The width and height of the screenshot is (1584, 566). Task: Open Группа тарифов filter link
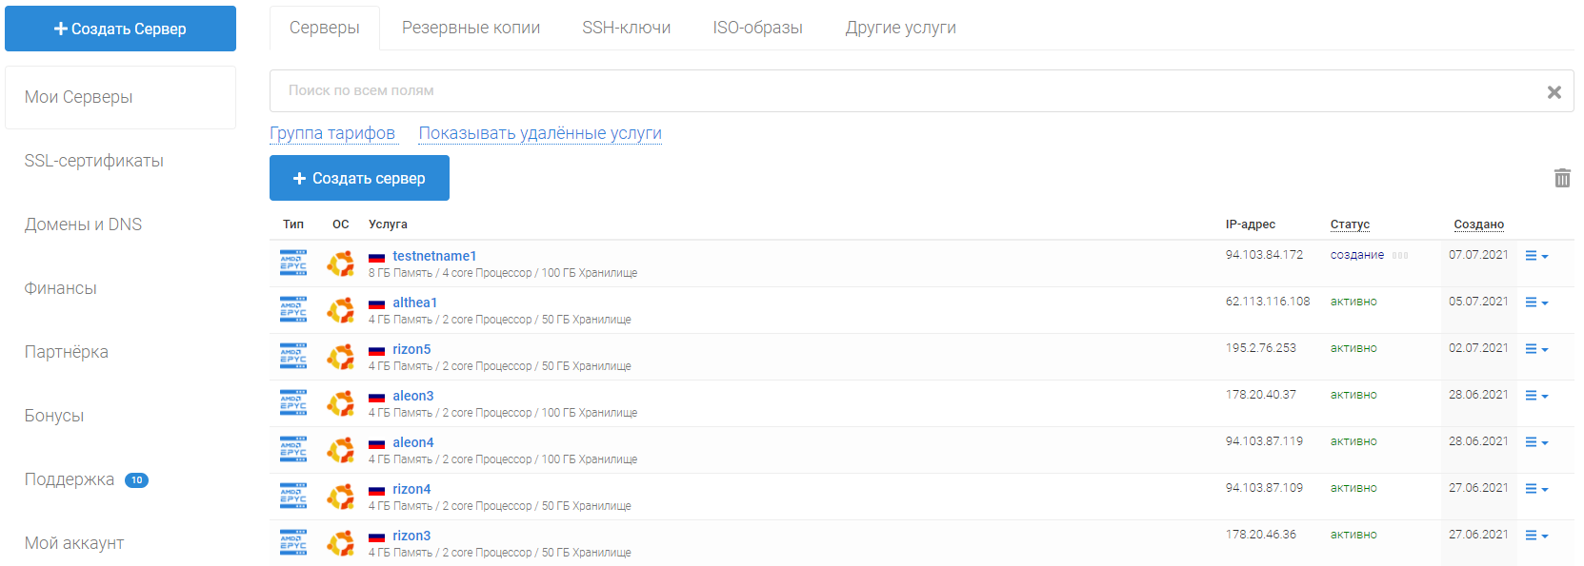coord(331,133)
